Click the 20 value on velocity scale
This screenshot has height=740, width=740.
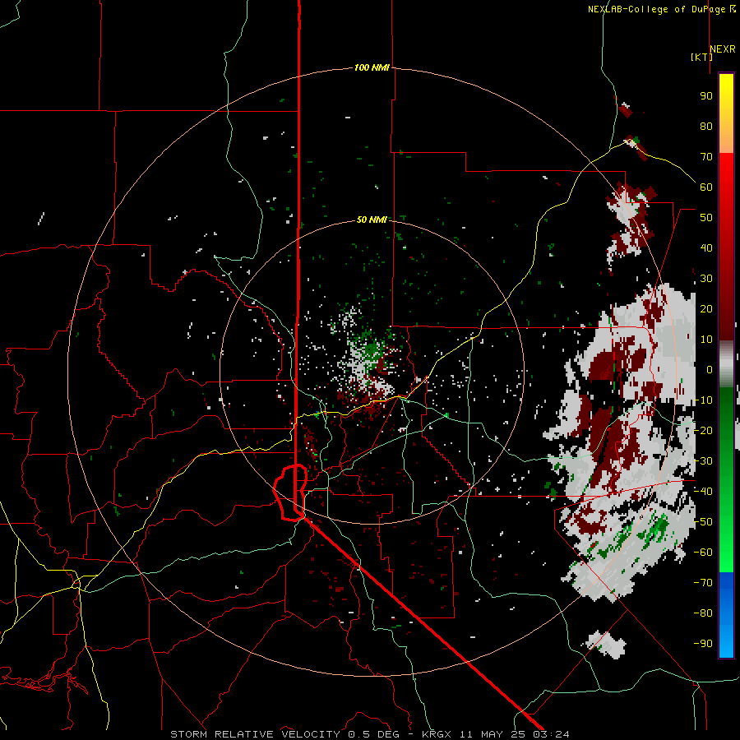(x=706, y=308)
